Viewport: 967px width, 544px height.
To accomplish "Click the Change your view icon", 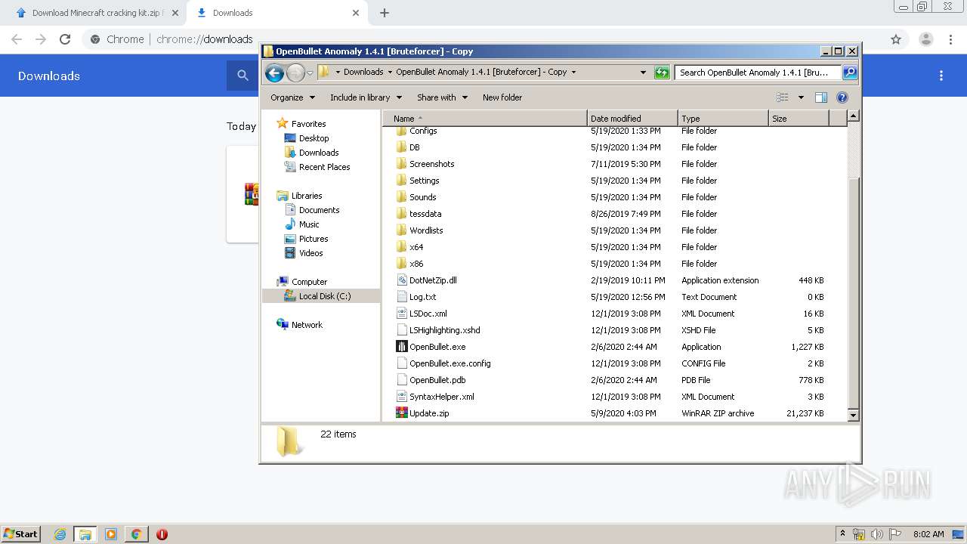I will pos(783,97).
